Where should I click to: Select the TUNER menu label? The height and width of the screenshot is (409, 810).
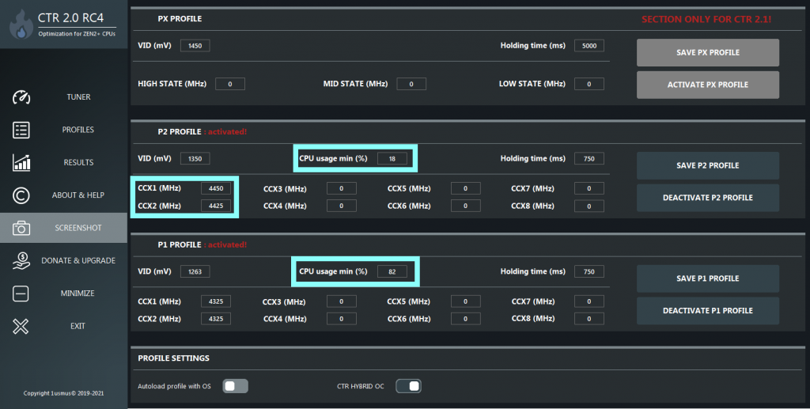click(x=78, y=97)
